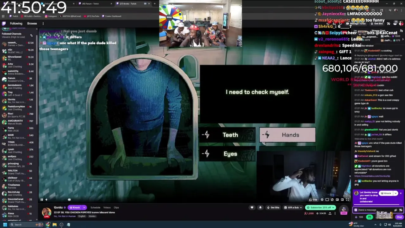Open the Clips tab

click(116, 207)
